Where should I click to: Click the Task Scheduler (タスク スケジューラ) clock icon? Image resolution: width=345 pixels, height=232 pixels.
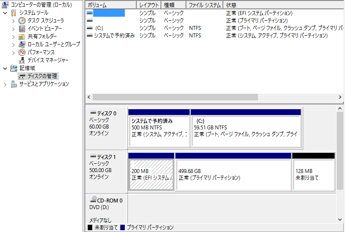(x=22, y=21)
